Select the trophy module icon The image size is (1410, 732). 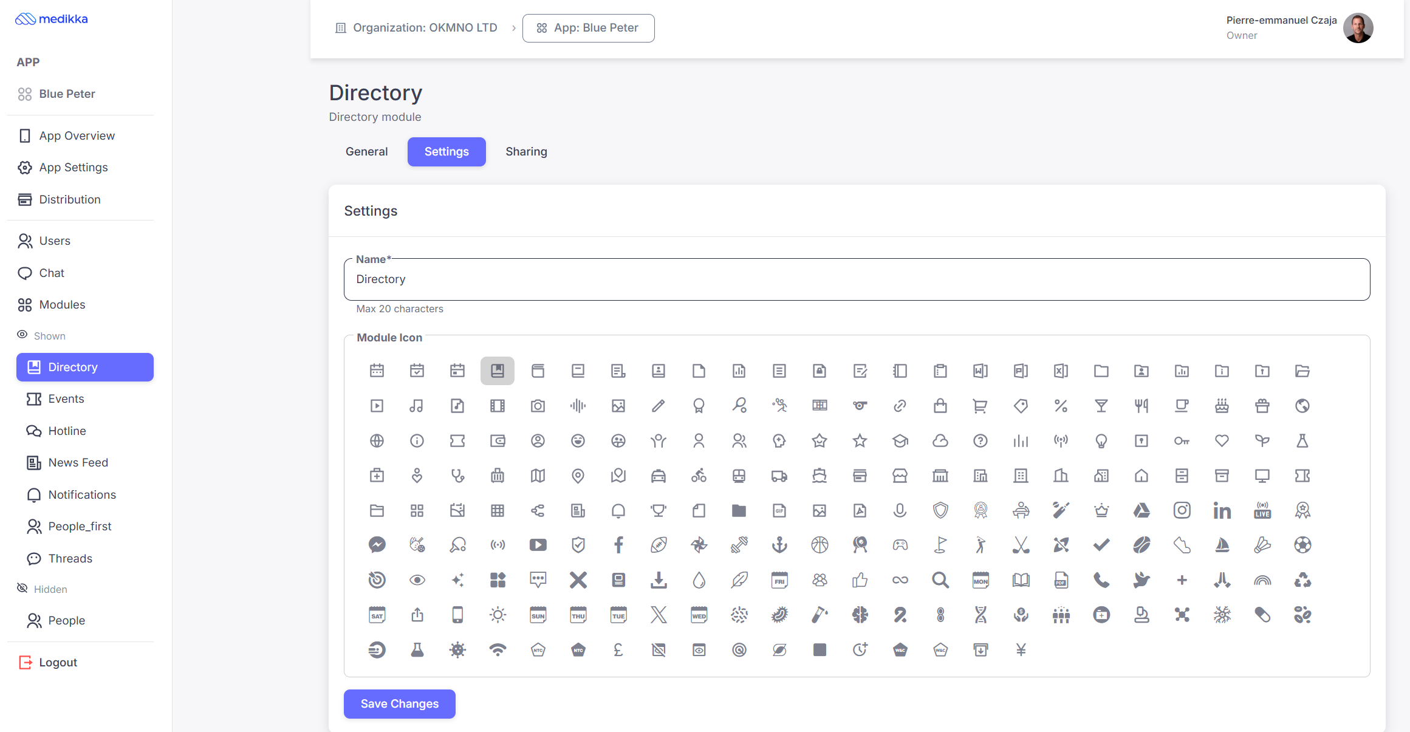659,510
